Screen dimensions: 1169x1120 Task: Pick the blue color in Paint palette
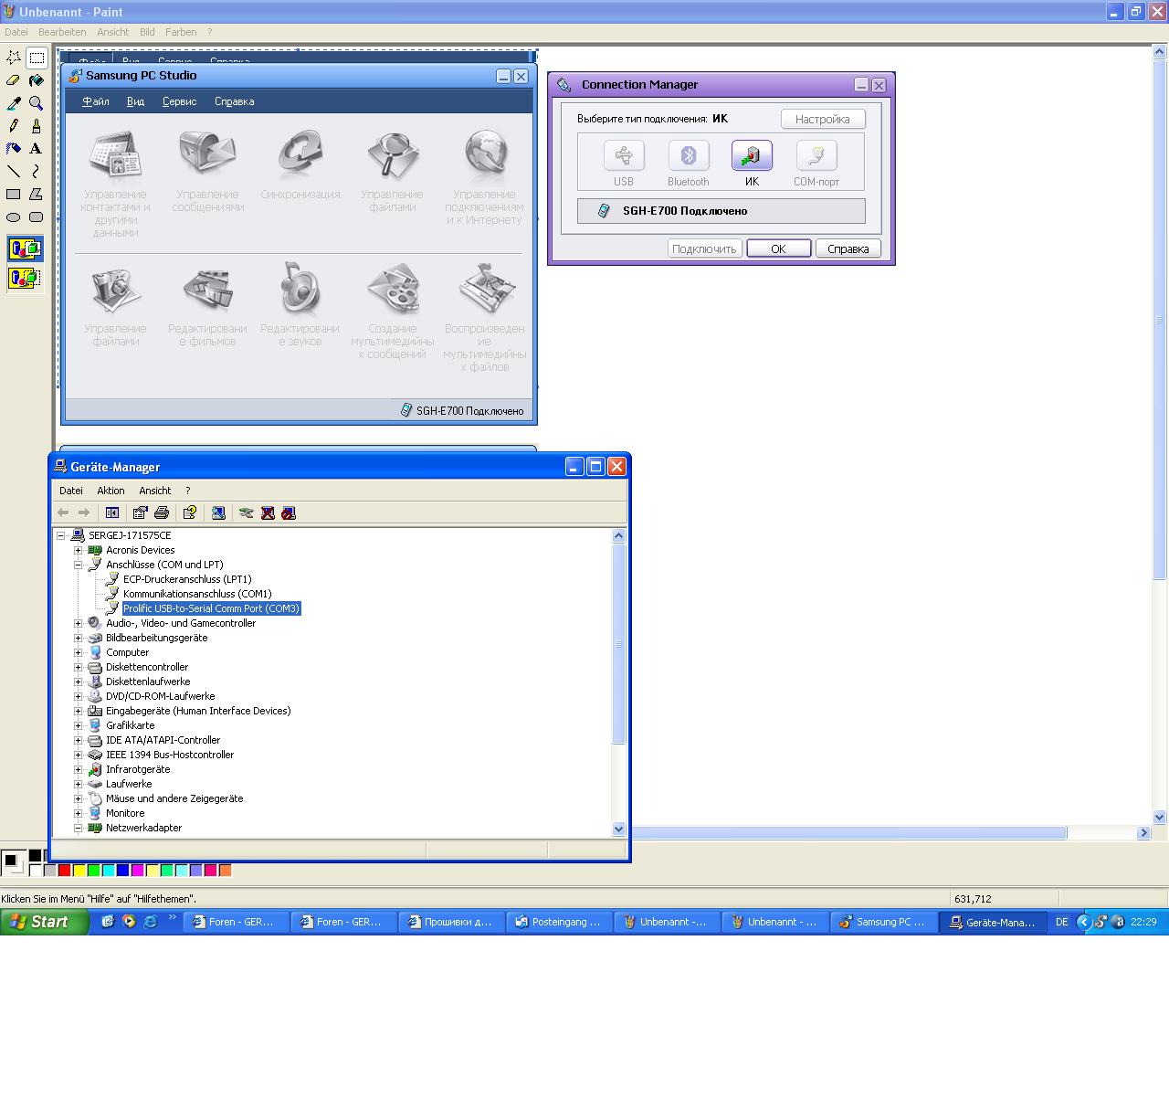click(x=122, y=871)
